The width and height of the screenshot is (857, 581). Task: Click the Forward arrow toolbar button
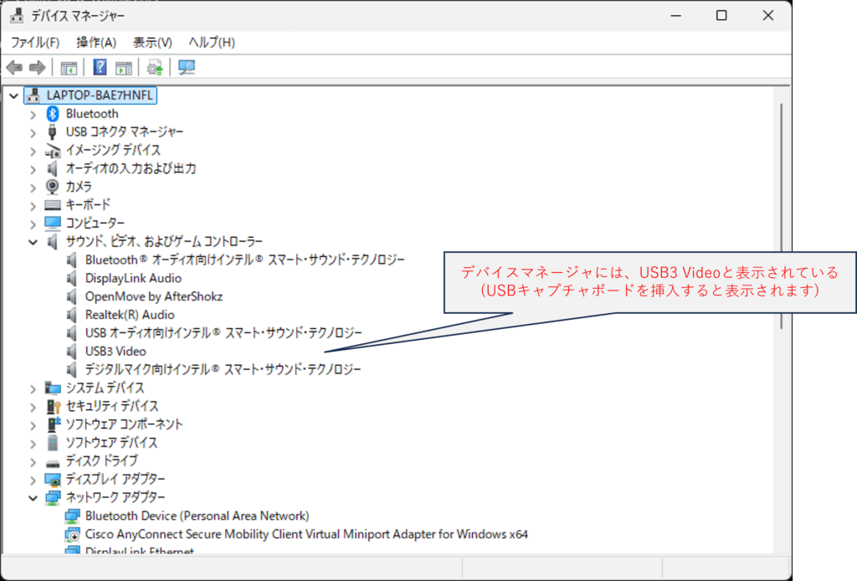36,68
